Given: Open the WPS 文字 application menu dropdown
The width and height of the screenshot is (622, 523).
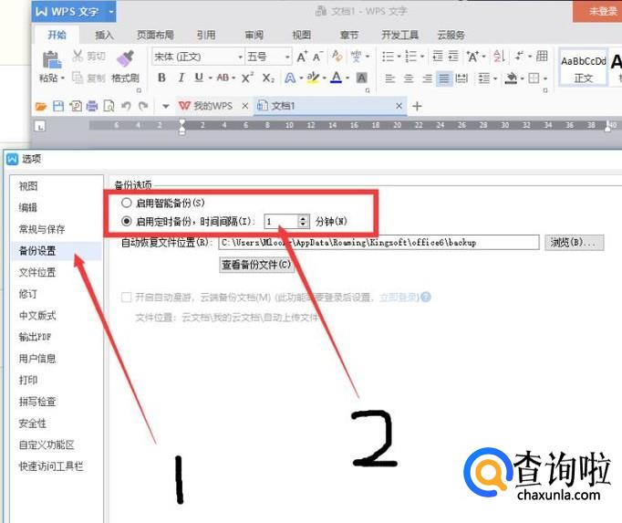Looking at the screenshot, I should point(111,11).
